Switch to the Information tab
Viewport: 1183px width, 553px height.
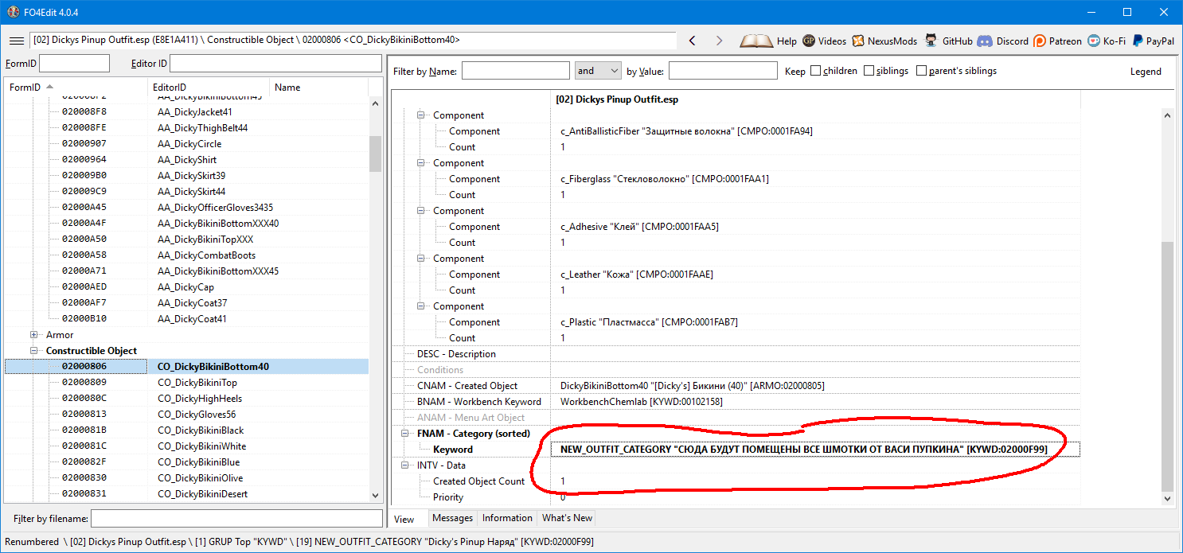pyautogui.click(x=507, y=518)
